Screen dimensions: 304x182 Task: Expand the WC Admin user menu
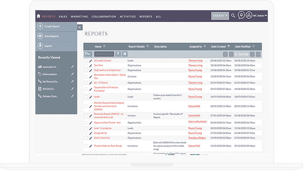259,16
